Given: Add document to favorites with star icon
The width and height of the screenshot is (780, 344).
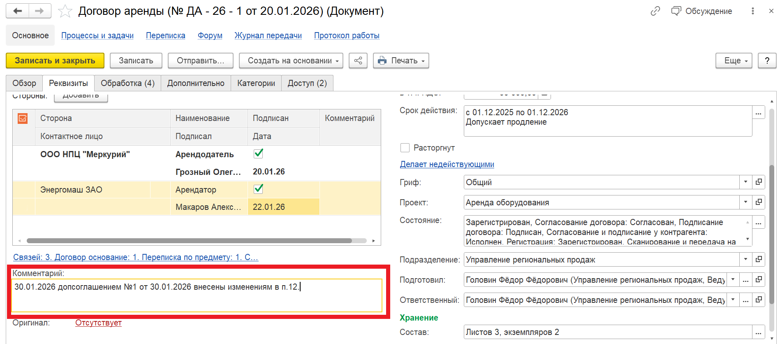Looking at the screenshot, I should pos(65,11).
